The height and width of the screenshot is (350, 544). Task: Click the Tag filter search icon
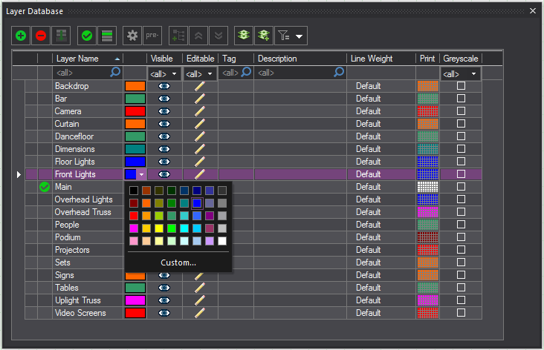pyautogui.click(x=246, y=73)
